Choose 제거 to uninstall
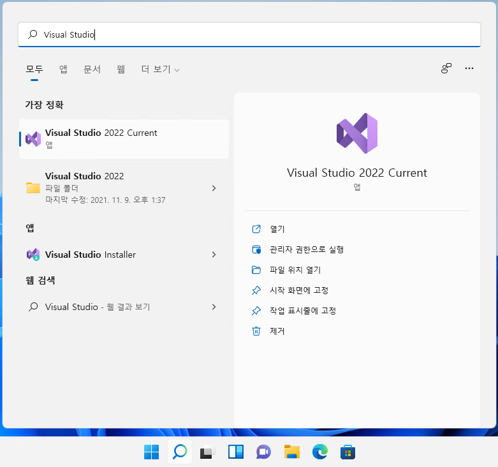This screenshot has width=498, height=467. pyautogui.click(x=277, y=331)
